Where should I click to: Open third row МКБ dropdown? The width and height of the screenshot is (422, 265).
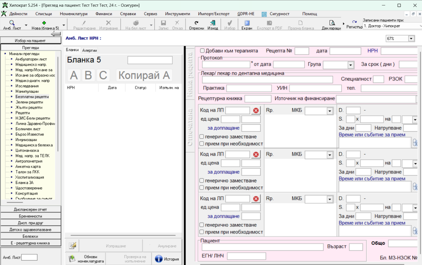(x=330, y=199)
